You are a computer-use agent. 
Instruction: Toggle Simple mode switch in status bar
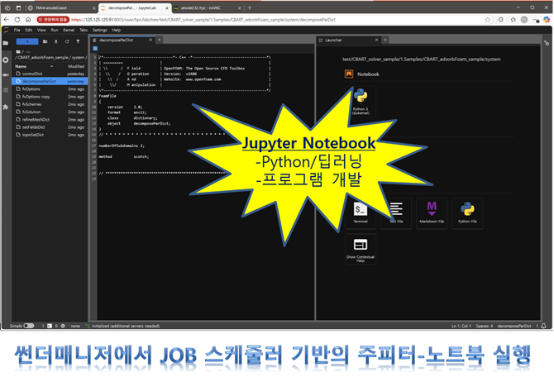pos(29,326)
